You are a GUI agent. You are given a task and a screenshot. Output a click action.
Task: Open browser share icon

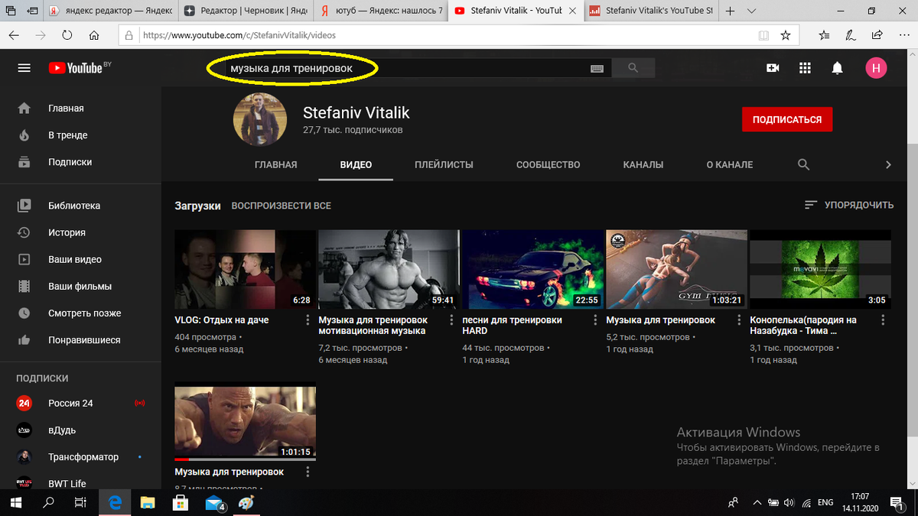coord(877,35)
